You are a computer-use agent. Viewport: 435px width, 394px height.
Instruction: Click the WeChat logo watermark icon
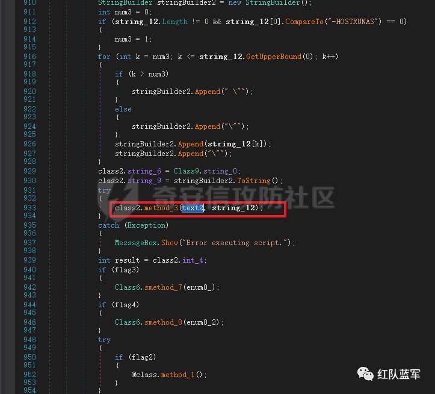365,374
